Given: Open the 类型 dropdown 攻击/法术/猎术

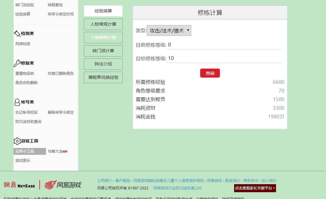Looking at the screenshot, I should tap(169, 31).
